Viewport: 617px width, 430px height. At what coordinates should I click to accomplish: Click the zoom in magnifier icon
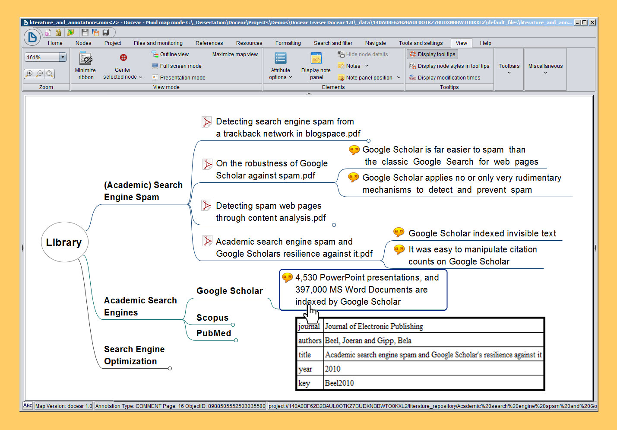coord(29,73)
